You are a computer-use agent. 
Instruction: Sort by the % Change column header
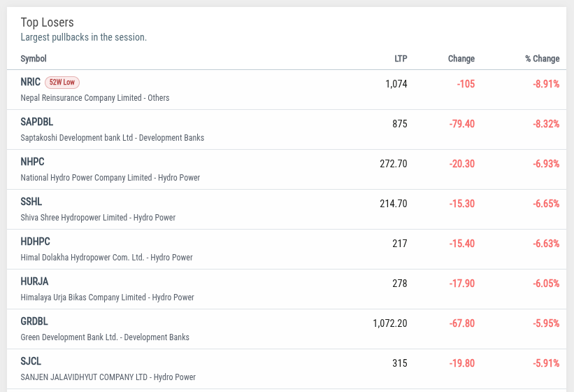pyautogui.click(x=542, y=59)
